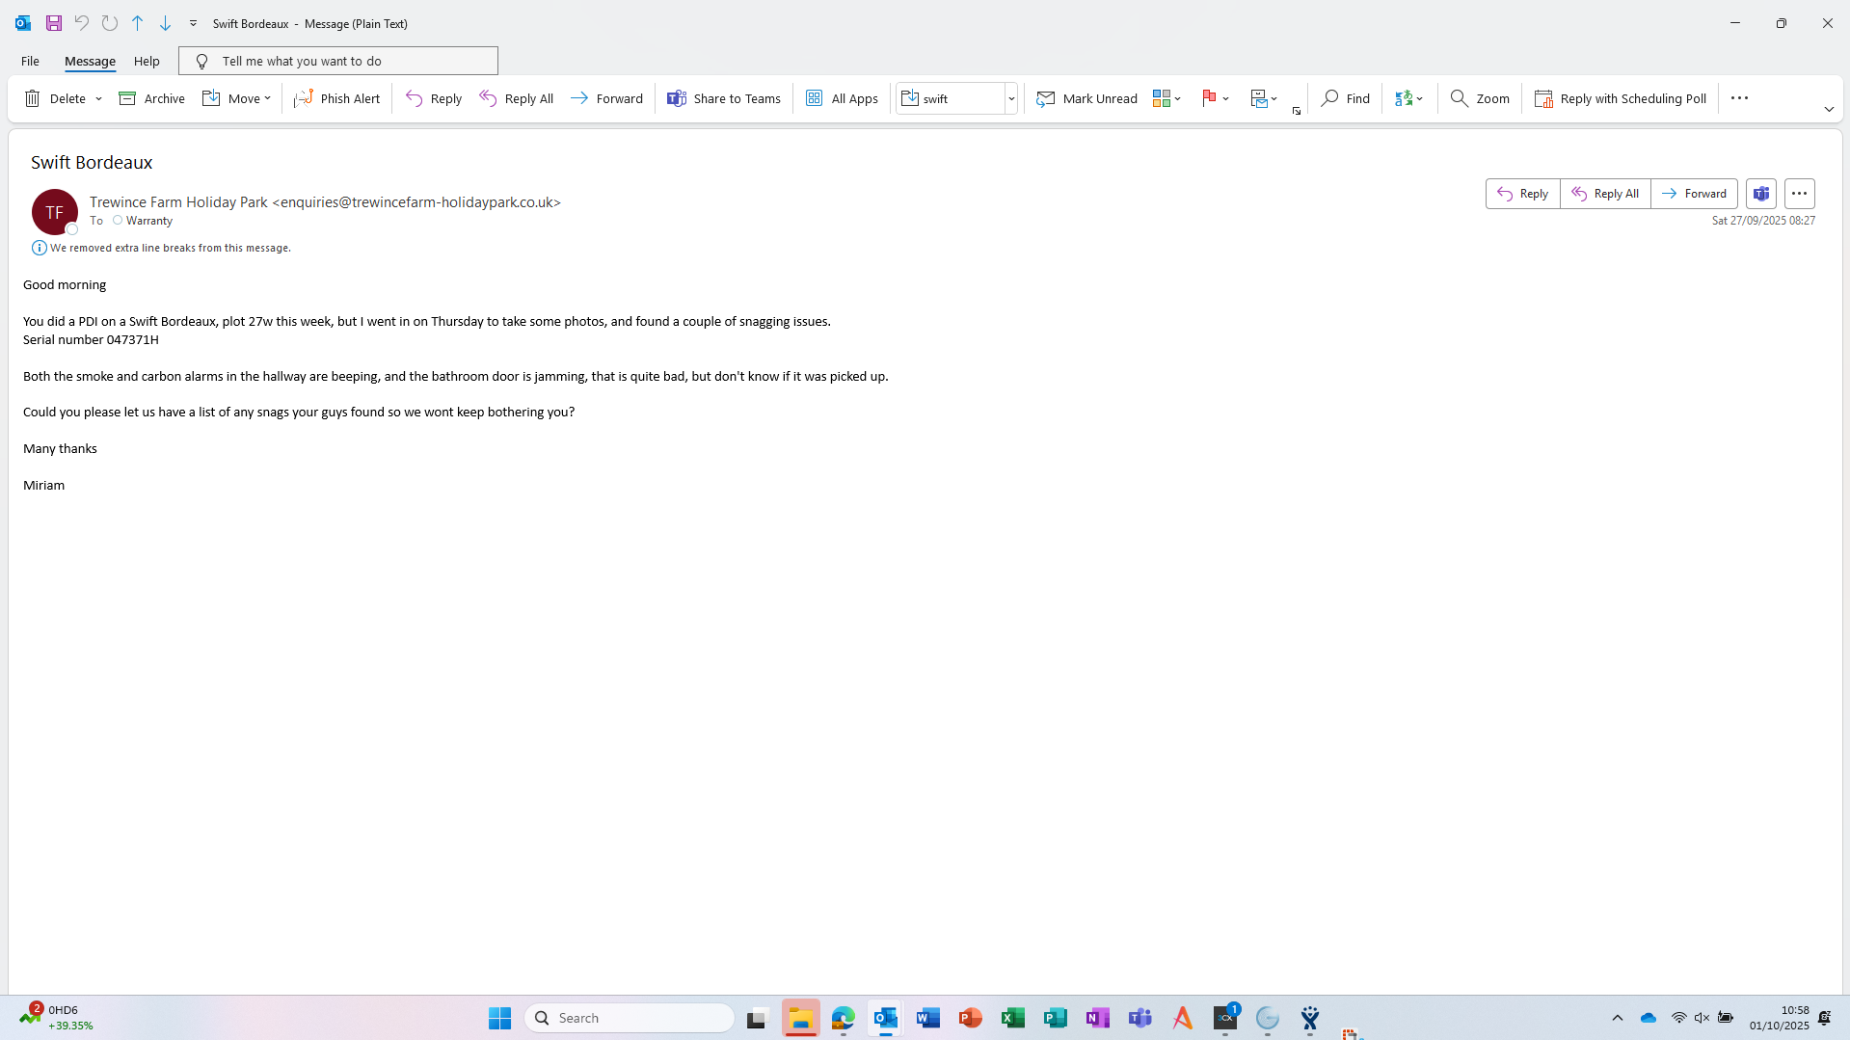
Task: Click Find in the ribbon
Action: pyautogui.click(x=1345, y=98)
